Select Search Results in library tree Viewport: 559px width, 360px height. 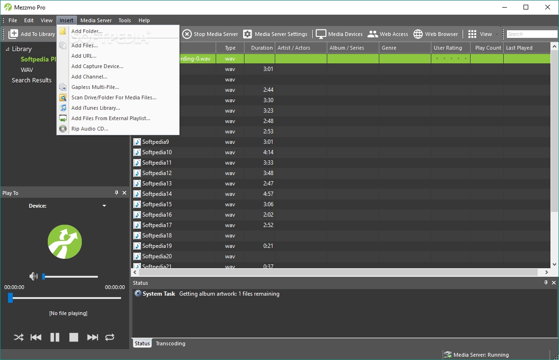tap(32, 80)
